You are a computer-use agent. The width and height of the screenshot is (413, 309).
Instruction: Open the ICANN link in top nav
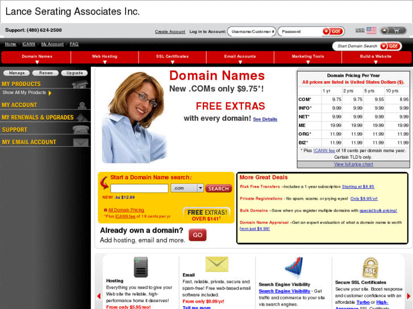point(29,44)
